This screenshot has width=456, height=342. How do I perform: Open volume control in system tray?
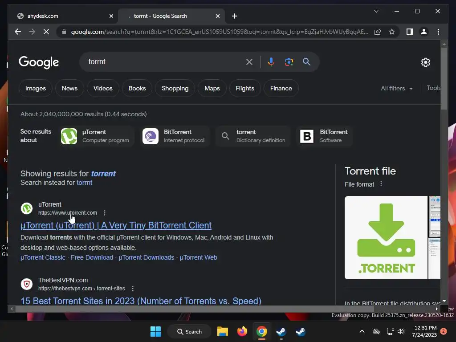click(x=401, y=331)
